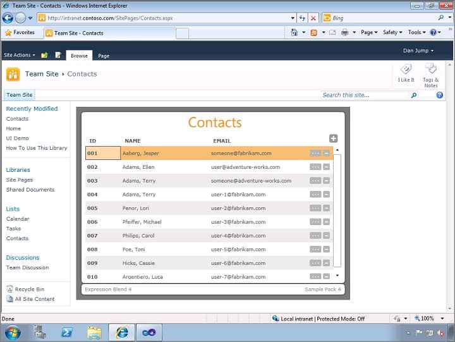Switch to the Page ribbon tab

tap(104, 56)
